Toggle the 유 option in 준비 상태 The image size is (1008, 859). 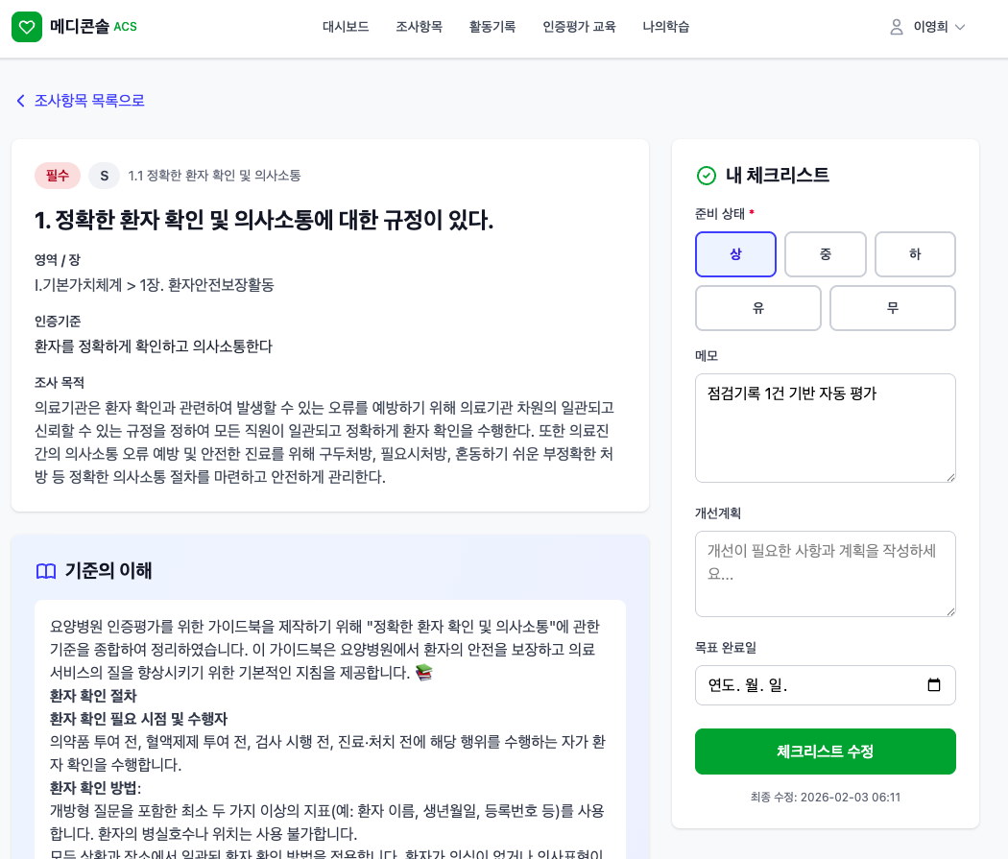pyautogui.click(x=757, y=307)
